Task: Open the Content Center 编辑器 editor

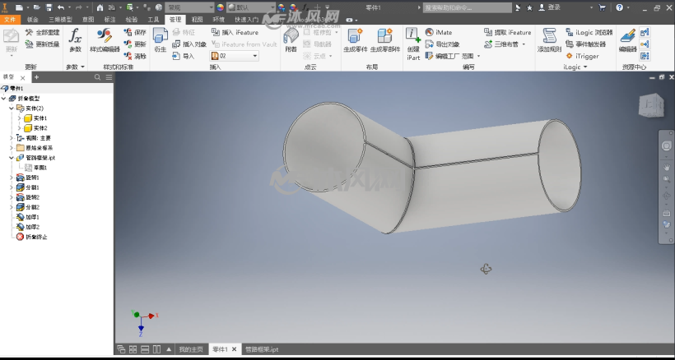Action: coord(627,39)
